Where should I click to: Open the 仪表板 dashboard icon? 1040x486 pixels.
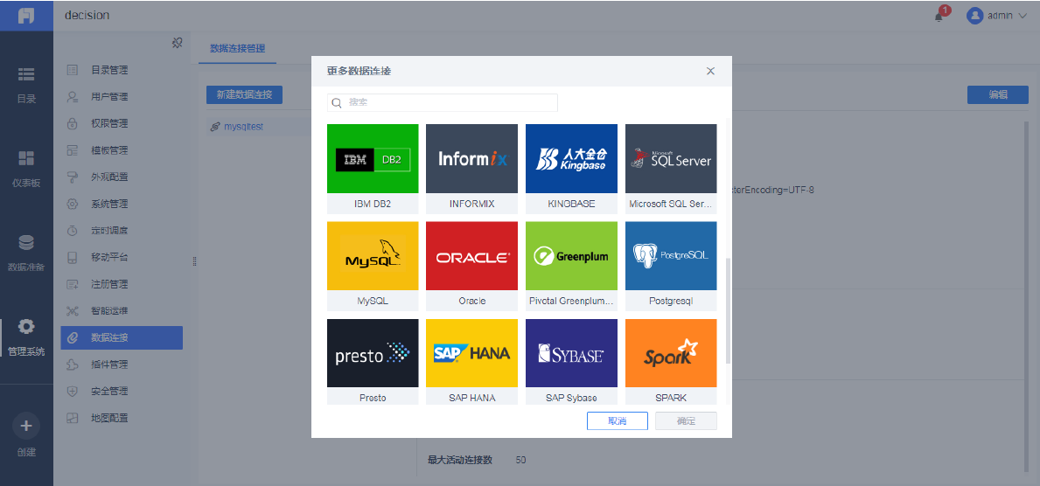click(26, 158)
